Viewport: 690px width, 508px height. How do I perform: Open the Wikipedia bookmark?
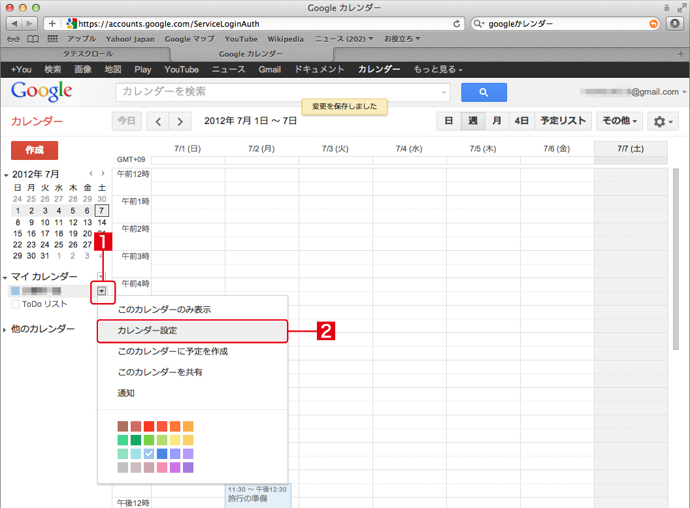pyautogui.click(x=286, y=39)
